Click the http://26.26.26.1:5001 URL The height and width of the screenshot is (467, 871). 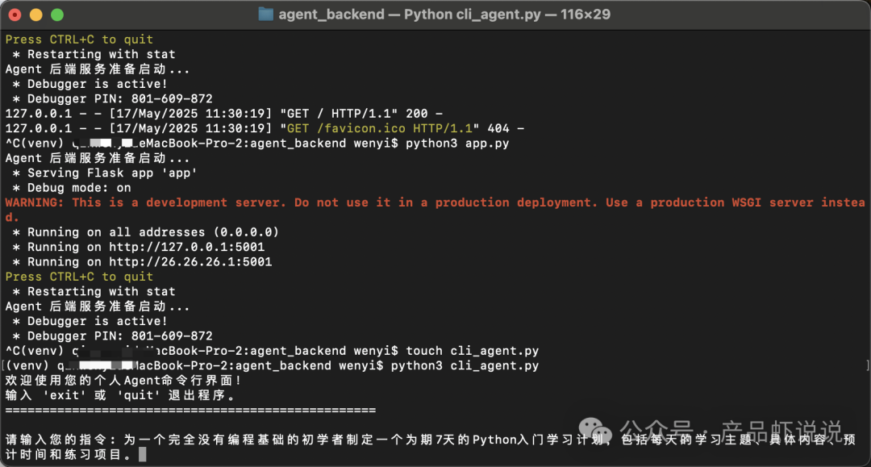coord(190,262)
